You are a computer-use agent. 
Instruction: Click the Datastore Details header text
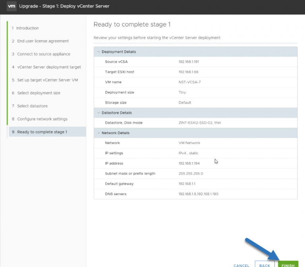[x=117, y=113]
